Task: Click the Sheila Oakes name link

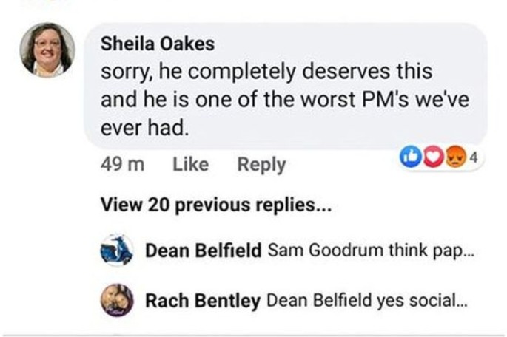Action: tap(158, 44)
